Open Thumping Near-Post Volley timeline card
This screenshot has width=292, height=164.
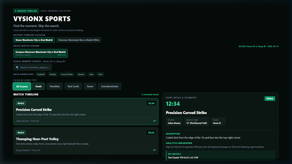[86, 141]
